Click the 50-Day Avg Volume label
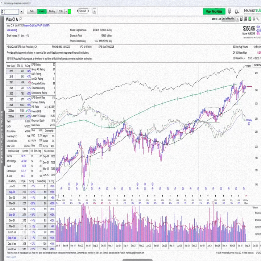261x261 pixels. [240, 47]
